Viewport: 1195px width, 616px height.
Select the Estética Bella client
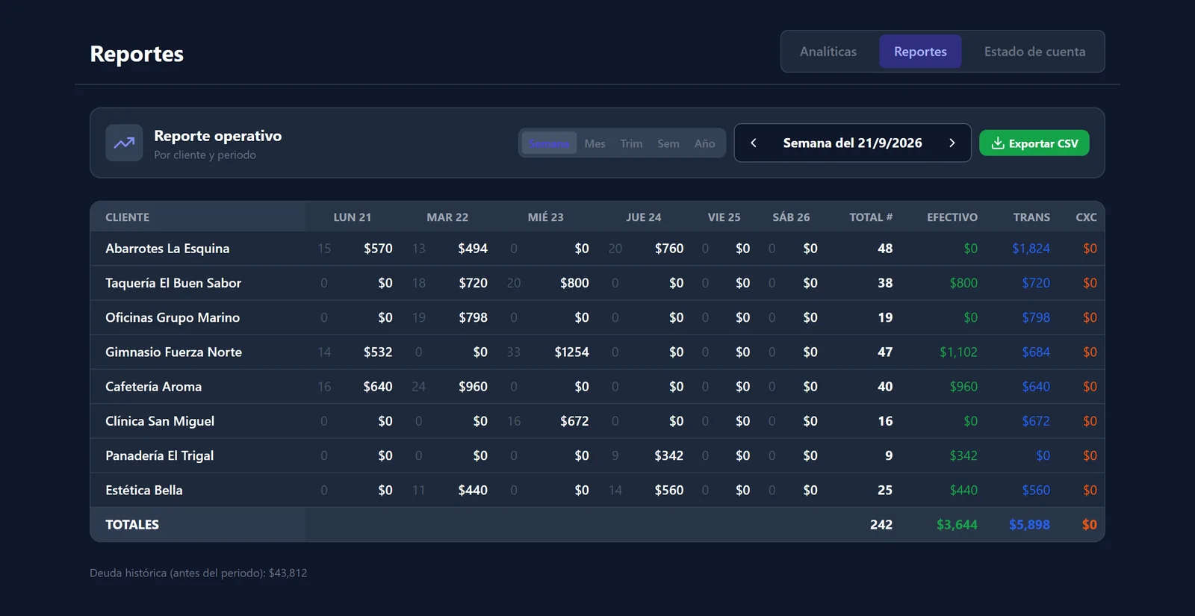pyautogui.click(x=143, y=490)
